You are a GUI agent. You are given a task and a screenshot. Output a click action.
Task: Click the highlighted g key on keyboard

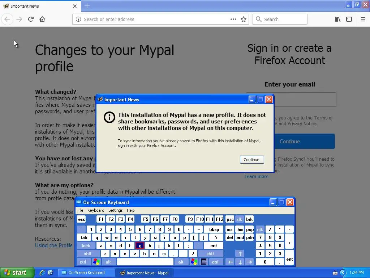[x=140, y=246]
